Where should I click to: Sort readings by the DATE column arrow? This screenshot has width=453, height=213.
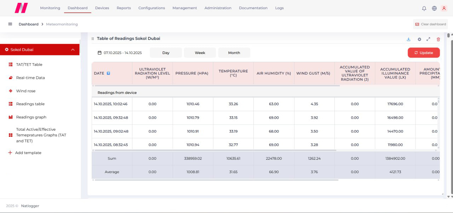(x=108, y=73)
